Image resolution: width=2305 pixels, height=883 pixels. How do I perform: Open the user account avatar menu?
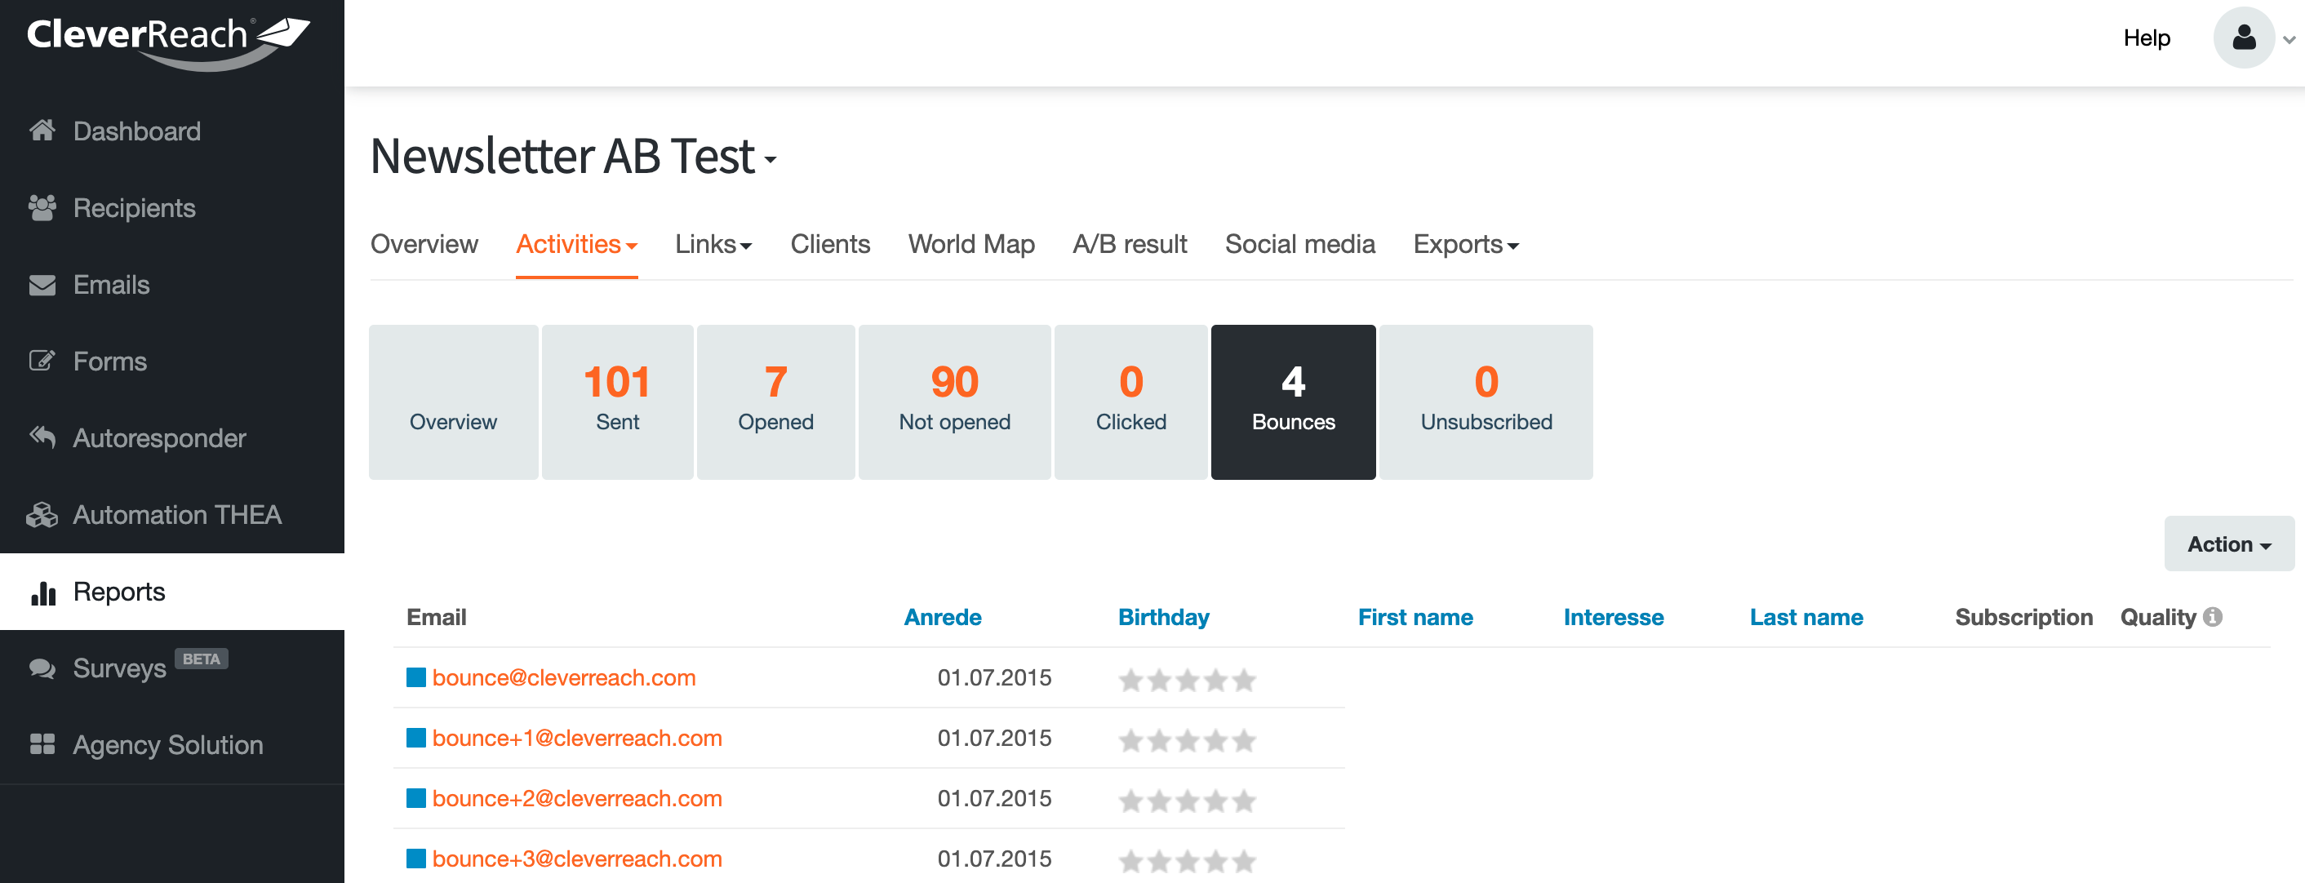(2243, 38)
